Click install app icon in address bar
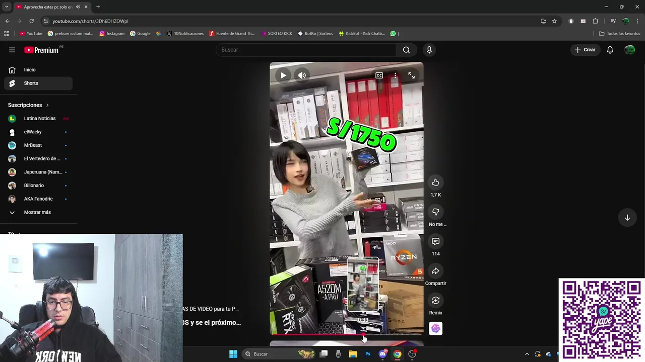Image resolution: width=645 pixels, height=362 pixels. [543, 21]
